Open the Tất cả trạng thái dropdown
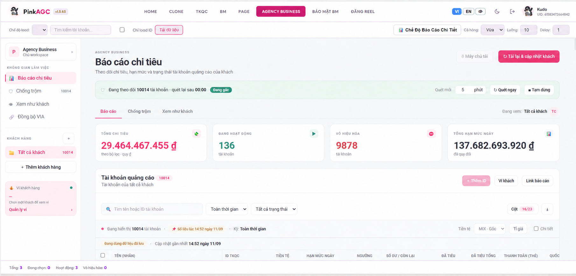 click(x=274, y=209)
